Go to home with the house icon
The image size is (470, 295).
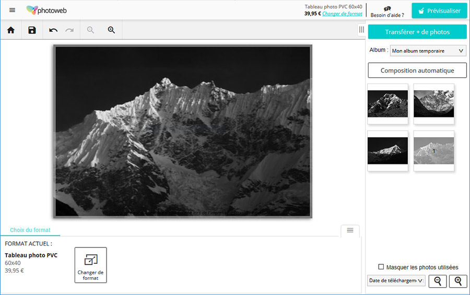(11, 30)
